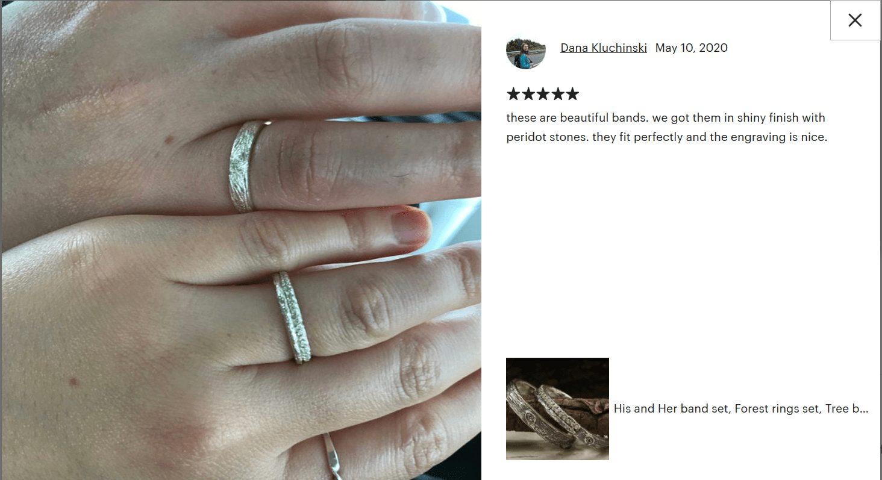Click the partly visible ring at photo bottom
This screenshot has width=882, height=480.
[331, 456]
